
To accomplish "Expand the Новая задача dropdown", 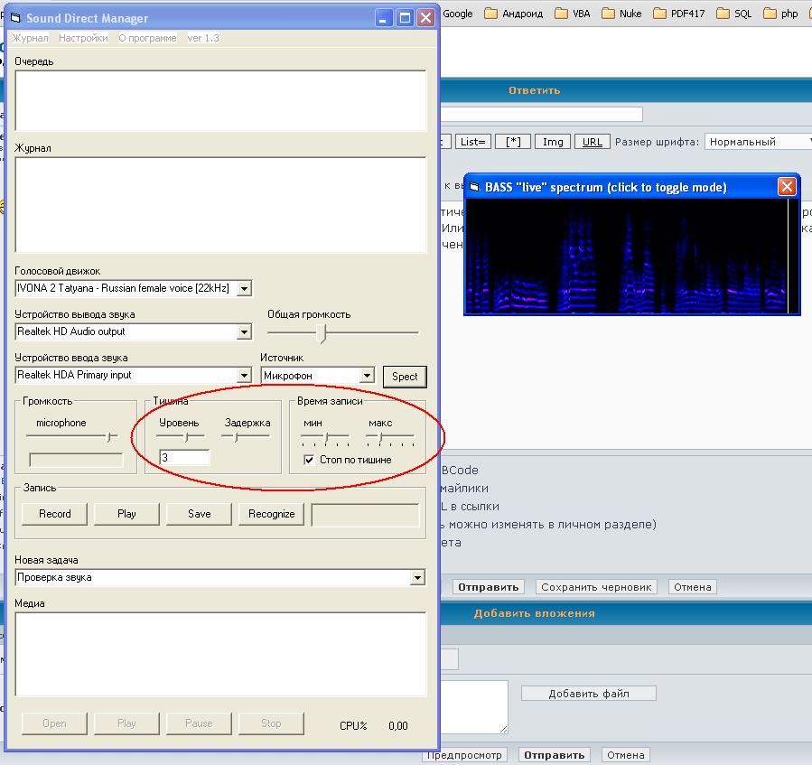I will [x=417, y=578].
